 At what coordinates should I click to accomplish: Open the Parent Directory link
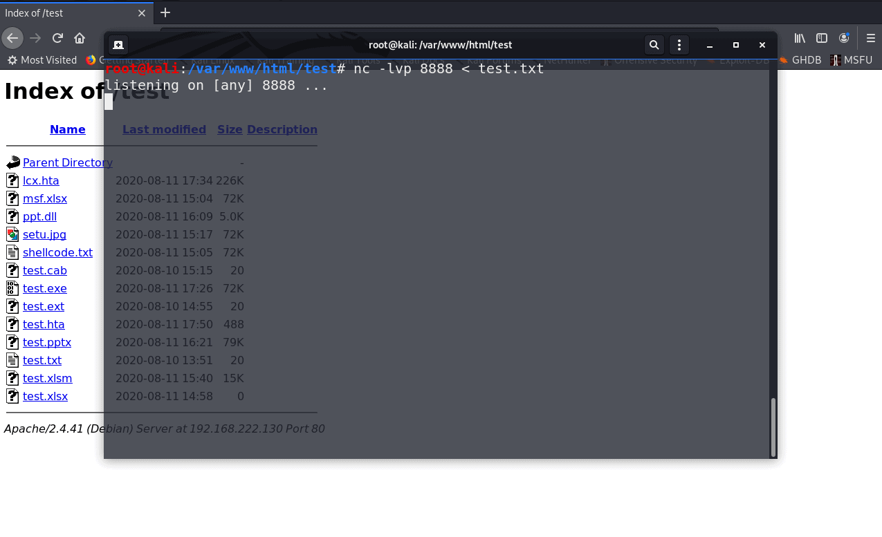68,162
